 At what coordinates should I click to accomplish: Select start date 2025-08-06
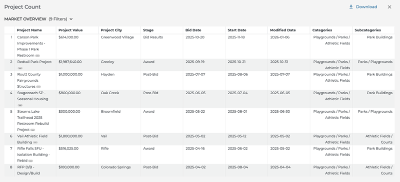tap(238, 74)
